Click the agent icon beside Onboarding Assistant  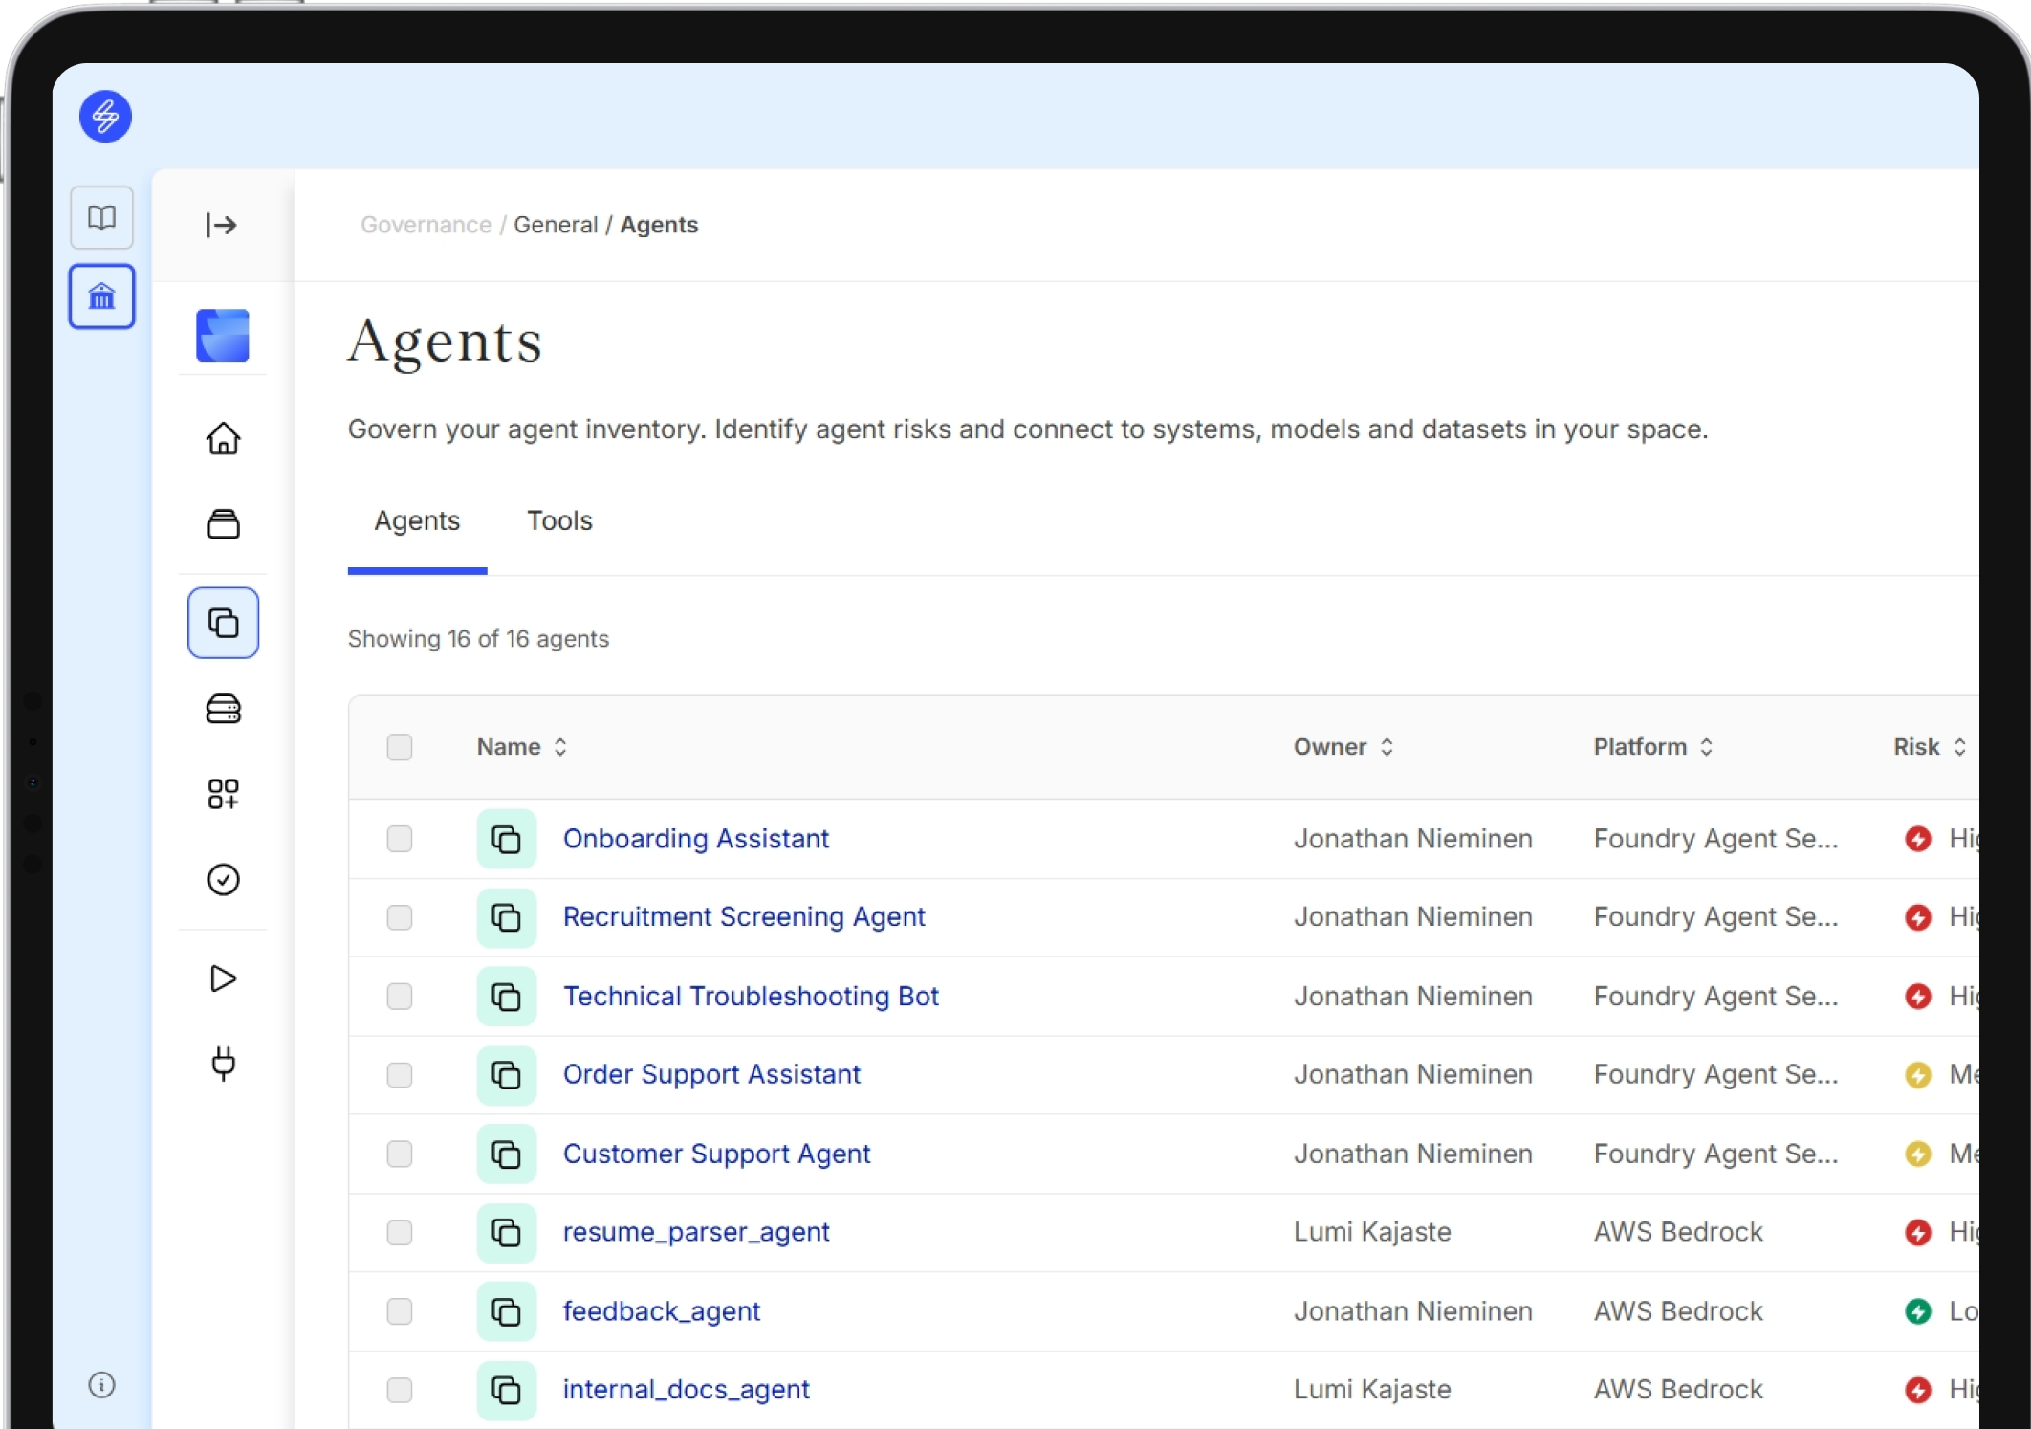coord(507,839)
